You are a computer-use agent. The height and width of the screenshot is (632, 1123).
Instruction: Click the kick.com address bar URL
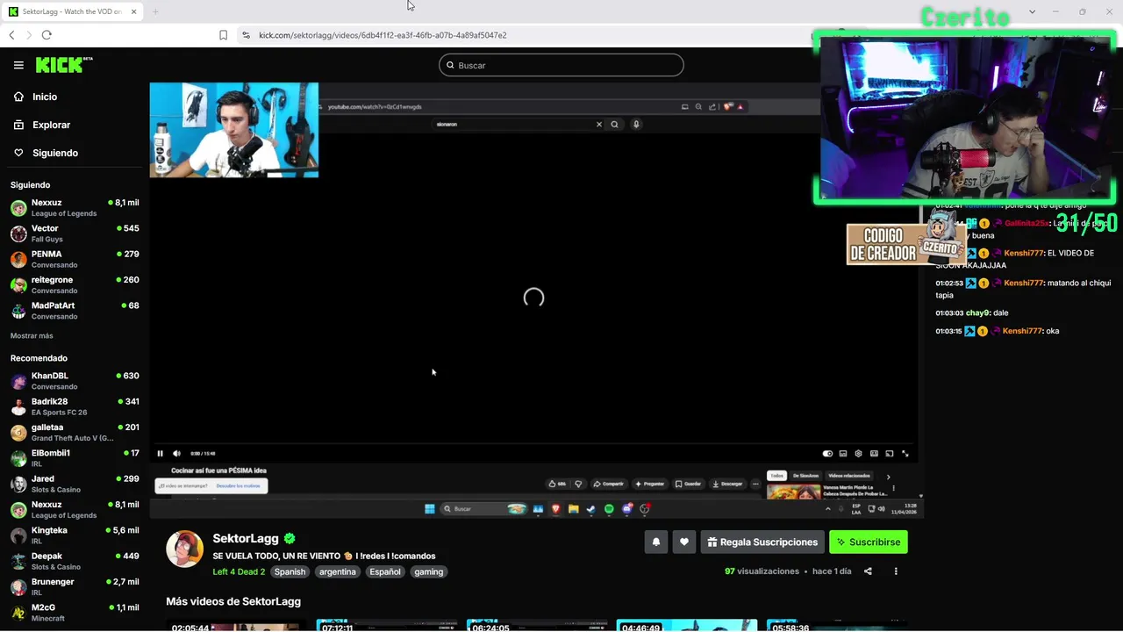pos(383,35)
